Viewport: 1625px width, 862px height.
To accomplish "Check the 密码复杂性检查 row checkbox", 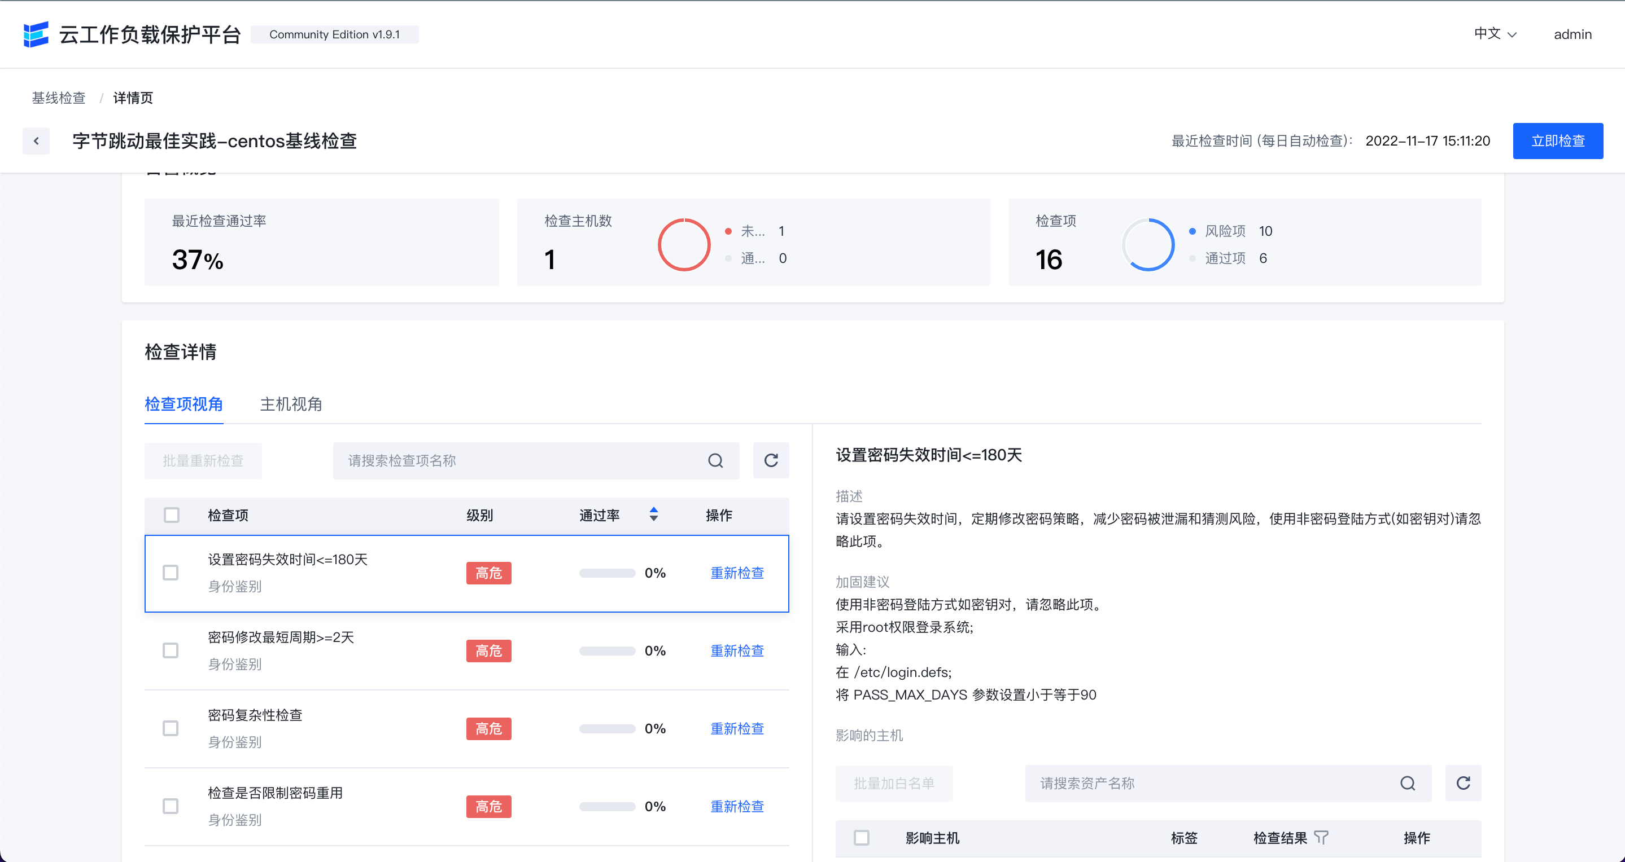I will [171, 728].
